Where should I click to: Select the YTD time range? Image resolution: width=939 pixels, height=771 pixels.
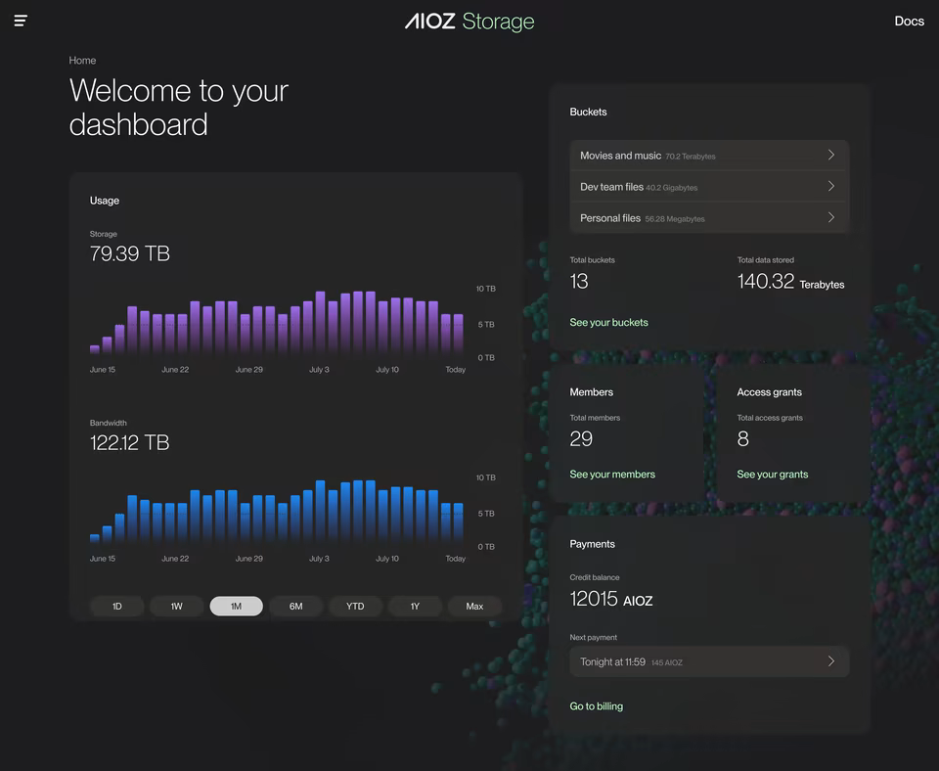pos(355,607)
